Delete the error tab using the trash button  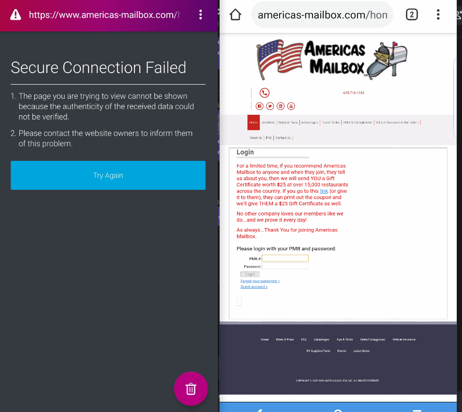(x=191, y=388)
